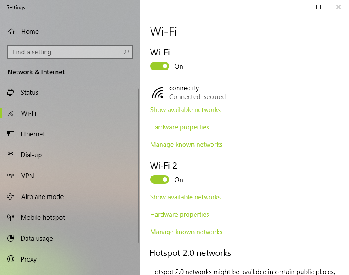Click the search magnifier icon
Image resolution: width=349 pixels, height=275 pixels.
point(126,52)
